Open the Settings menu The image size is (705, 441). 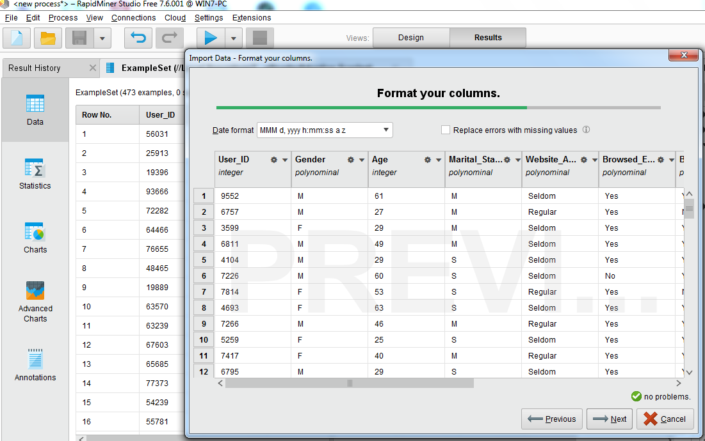pyautogui.click(x=208, y=17)
